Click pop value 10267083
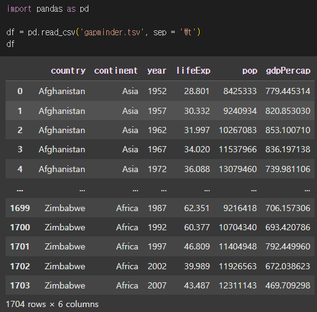This screenshot has height=312, width=317. click(238, 130)
